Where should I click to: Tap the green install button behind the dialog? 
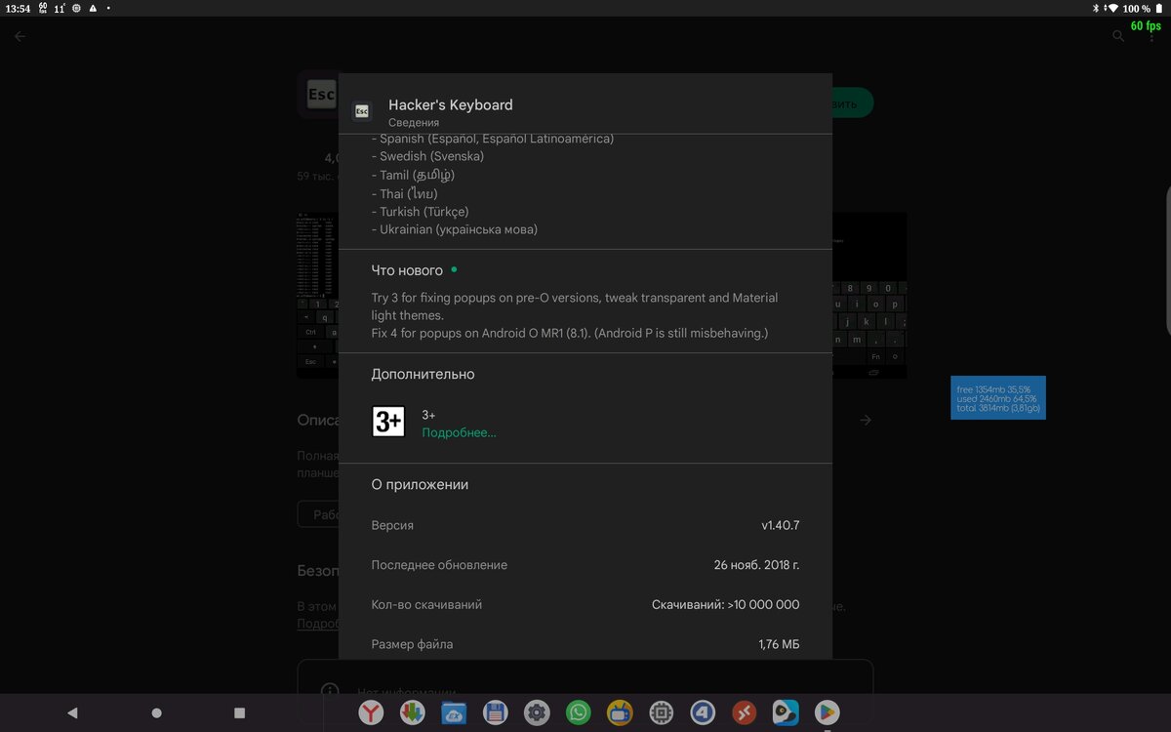click(x=853, y=103)
